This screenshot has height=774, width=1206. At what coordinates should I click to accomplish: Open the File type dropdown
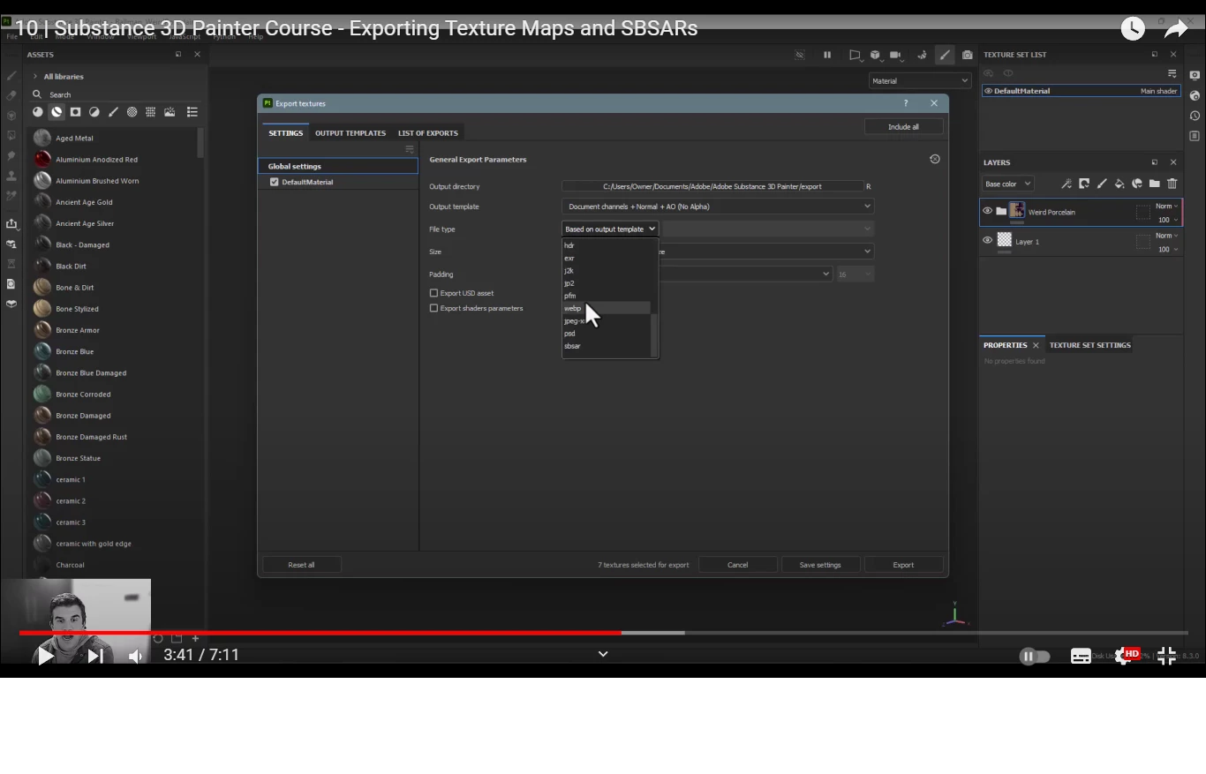pos(610,229)
